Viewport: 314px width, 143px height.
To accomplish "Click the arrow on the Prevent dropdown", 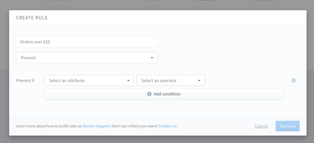I will click(152, 58).
